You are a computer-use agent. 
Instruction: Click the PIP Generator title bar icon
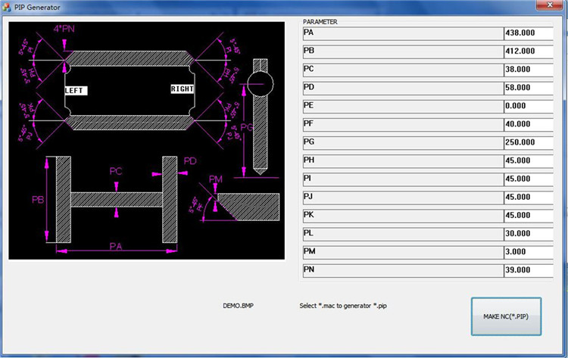[7, 7]
